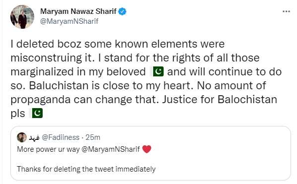Open the quoted tweet card's empty area
297x184 pixels.
pyautogui.click(x=218, y=159)
